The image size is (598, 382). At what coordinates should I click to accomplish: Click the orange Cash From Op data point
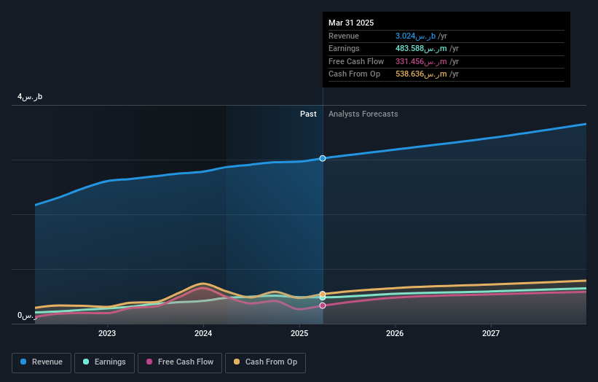(x=323, y=295)
